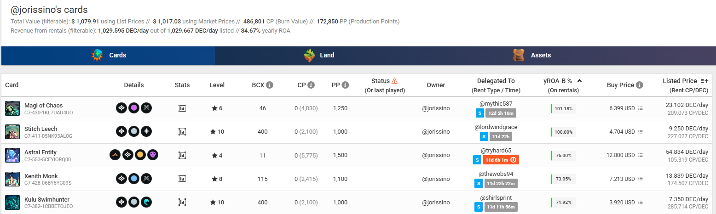Click the purple skull icon on Astral Entity
This screenshot has height=214, width=716.
153,155
